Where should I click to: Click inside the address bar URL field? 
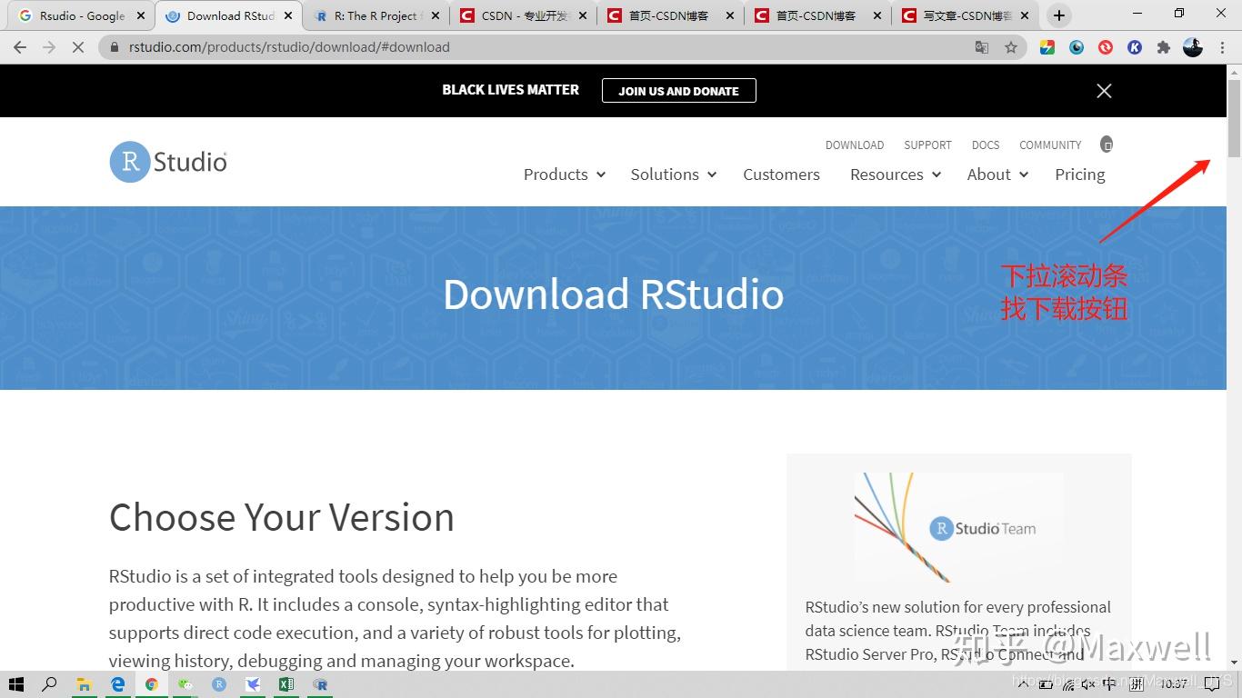[x=364, y=46]
